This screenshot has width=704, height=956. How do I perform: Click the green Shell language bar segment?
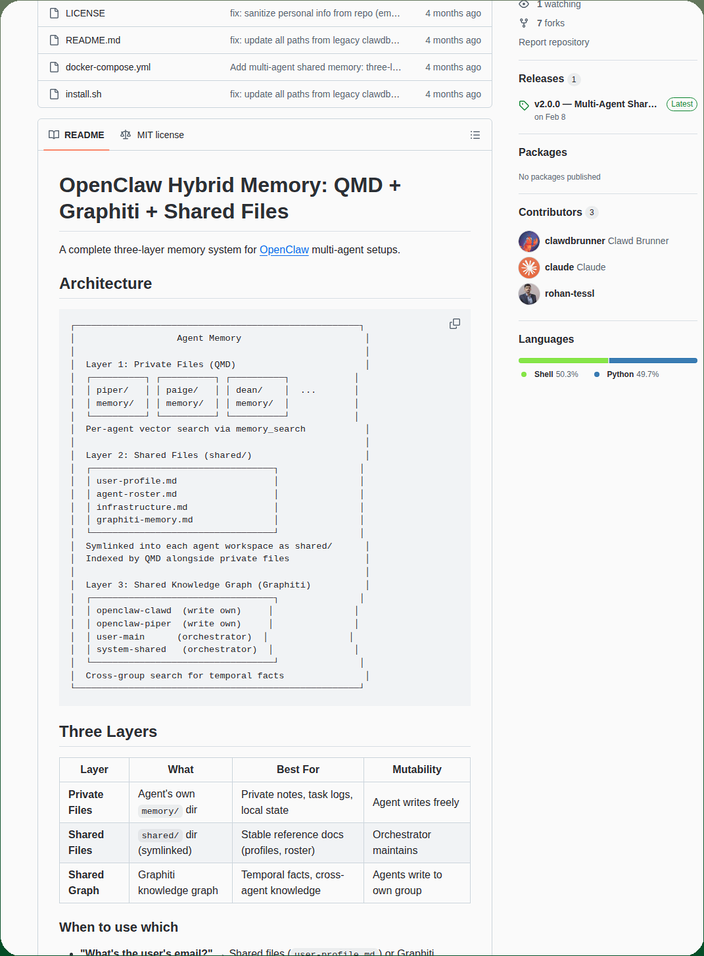tap(563, 361)
